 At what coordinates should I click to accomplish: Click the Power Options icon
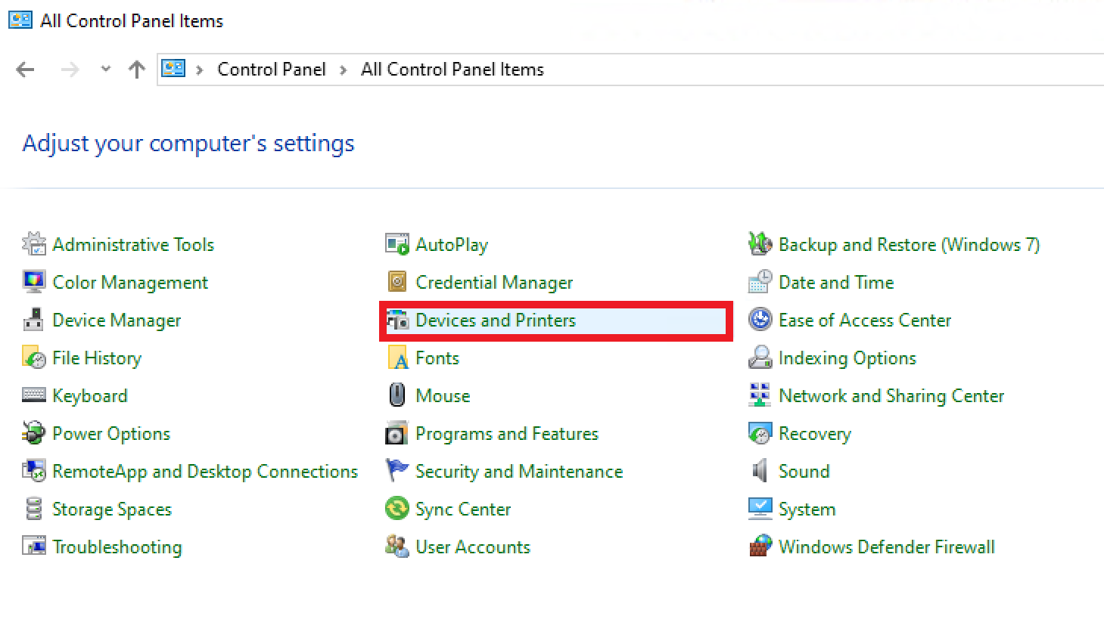(33, 433)
